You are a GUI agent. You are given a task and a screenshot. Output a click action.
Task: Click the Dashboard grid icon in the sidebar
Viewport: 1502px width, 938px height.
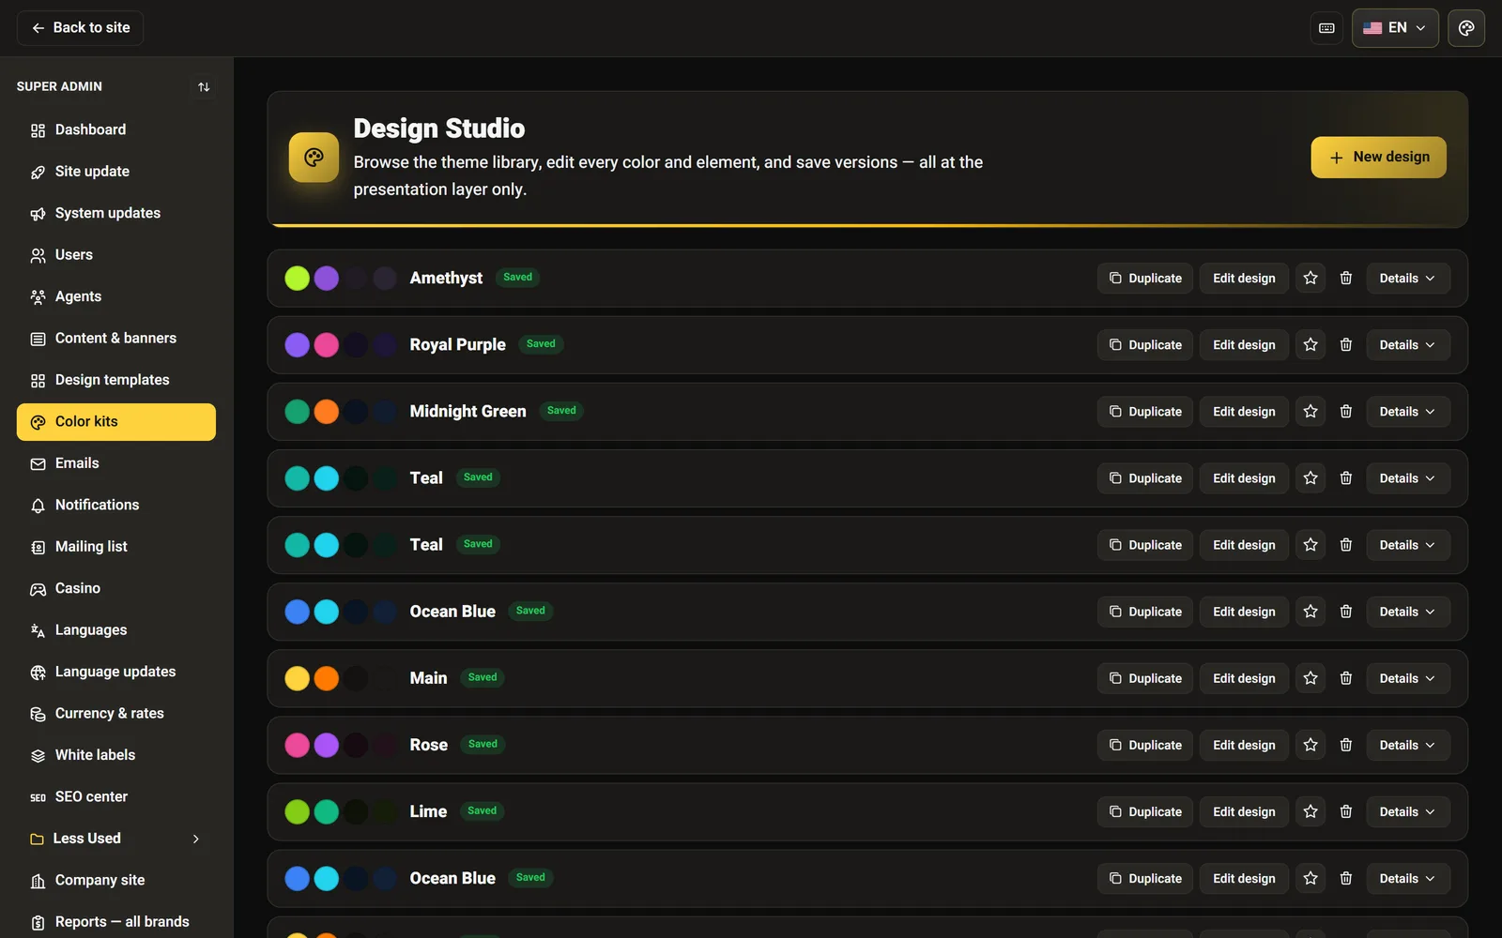[38, 130]
